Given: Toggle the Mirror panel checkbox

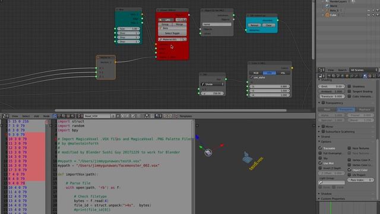Looking at the screenshot, I should point(323,127).
